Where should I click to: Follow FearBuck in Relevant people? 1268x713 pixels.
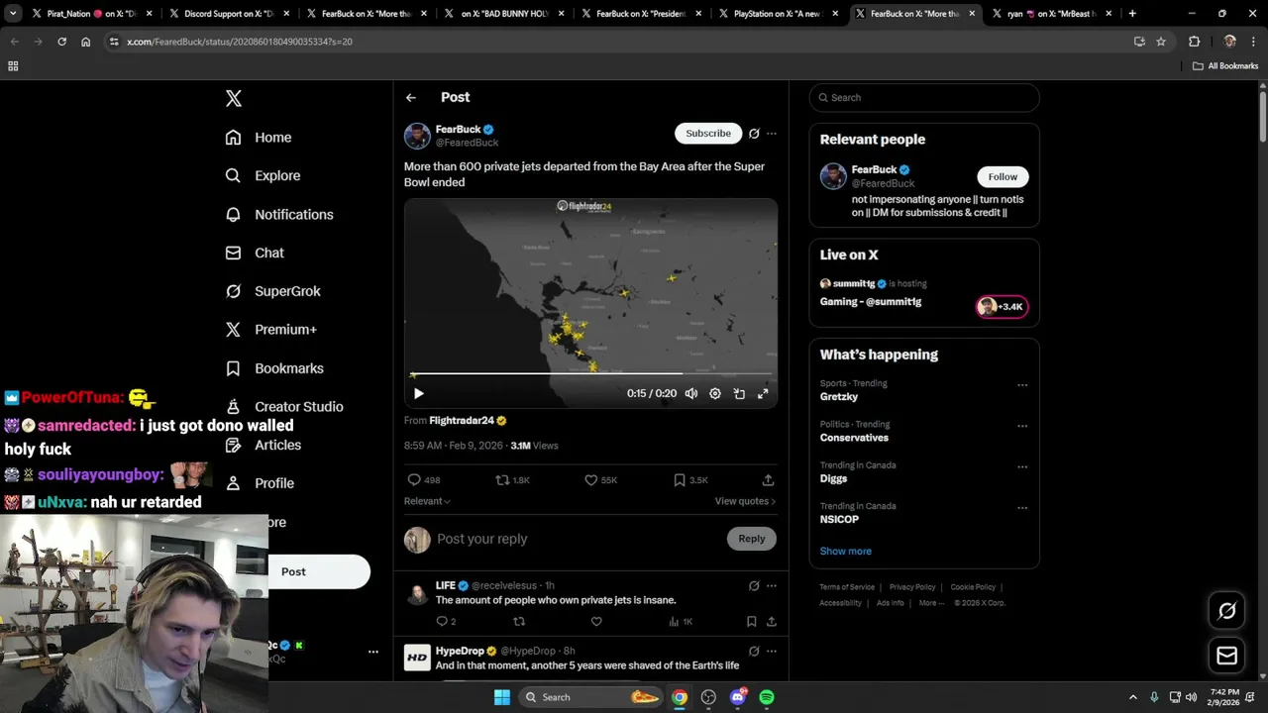coord(1003,176)
